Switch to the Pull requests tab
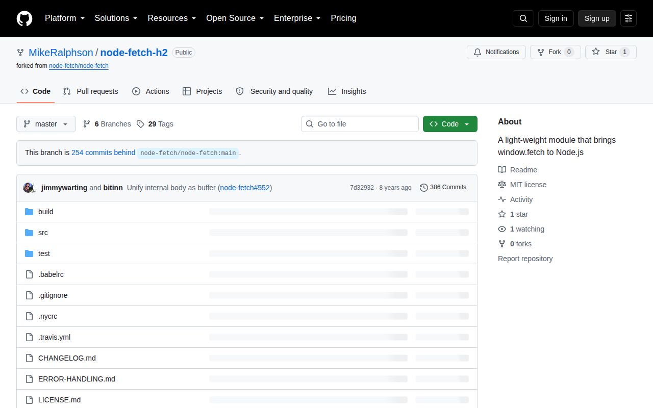 click(90, 91)
